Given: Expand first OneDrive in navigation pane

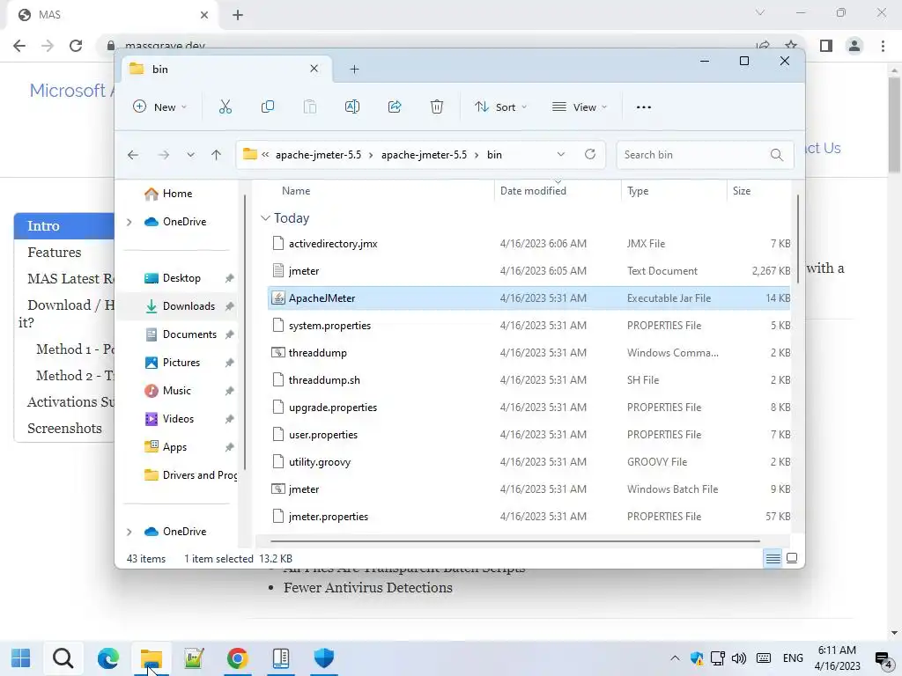Looking at the screenshot, I should tap(129, 222).
